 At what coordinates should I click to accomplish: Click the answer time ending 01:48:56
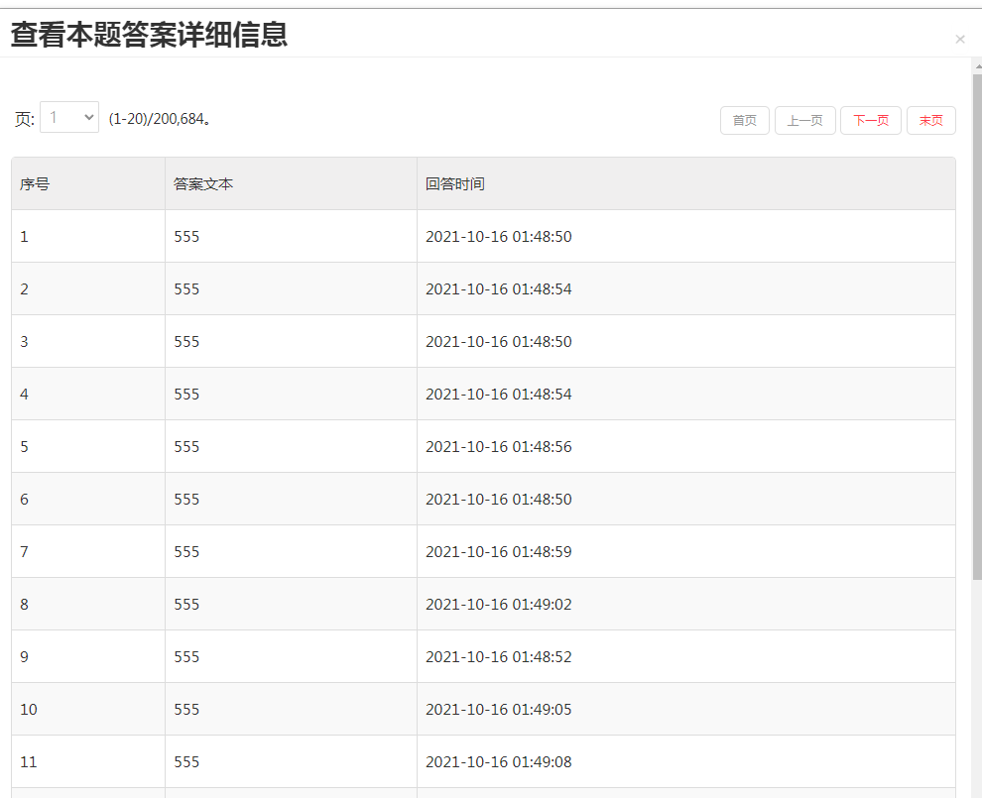tap(498, 447)
